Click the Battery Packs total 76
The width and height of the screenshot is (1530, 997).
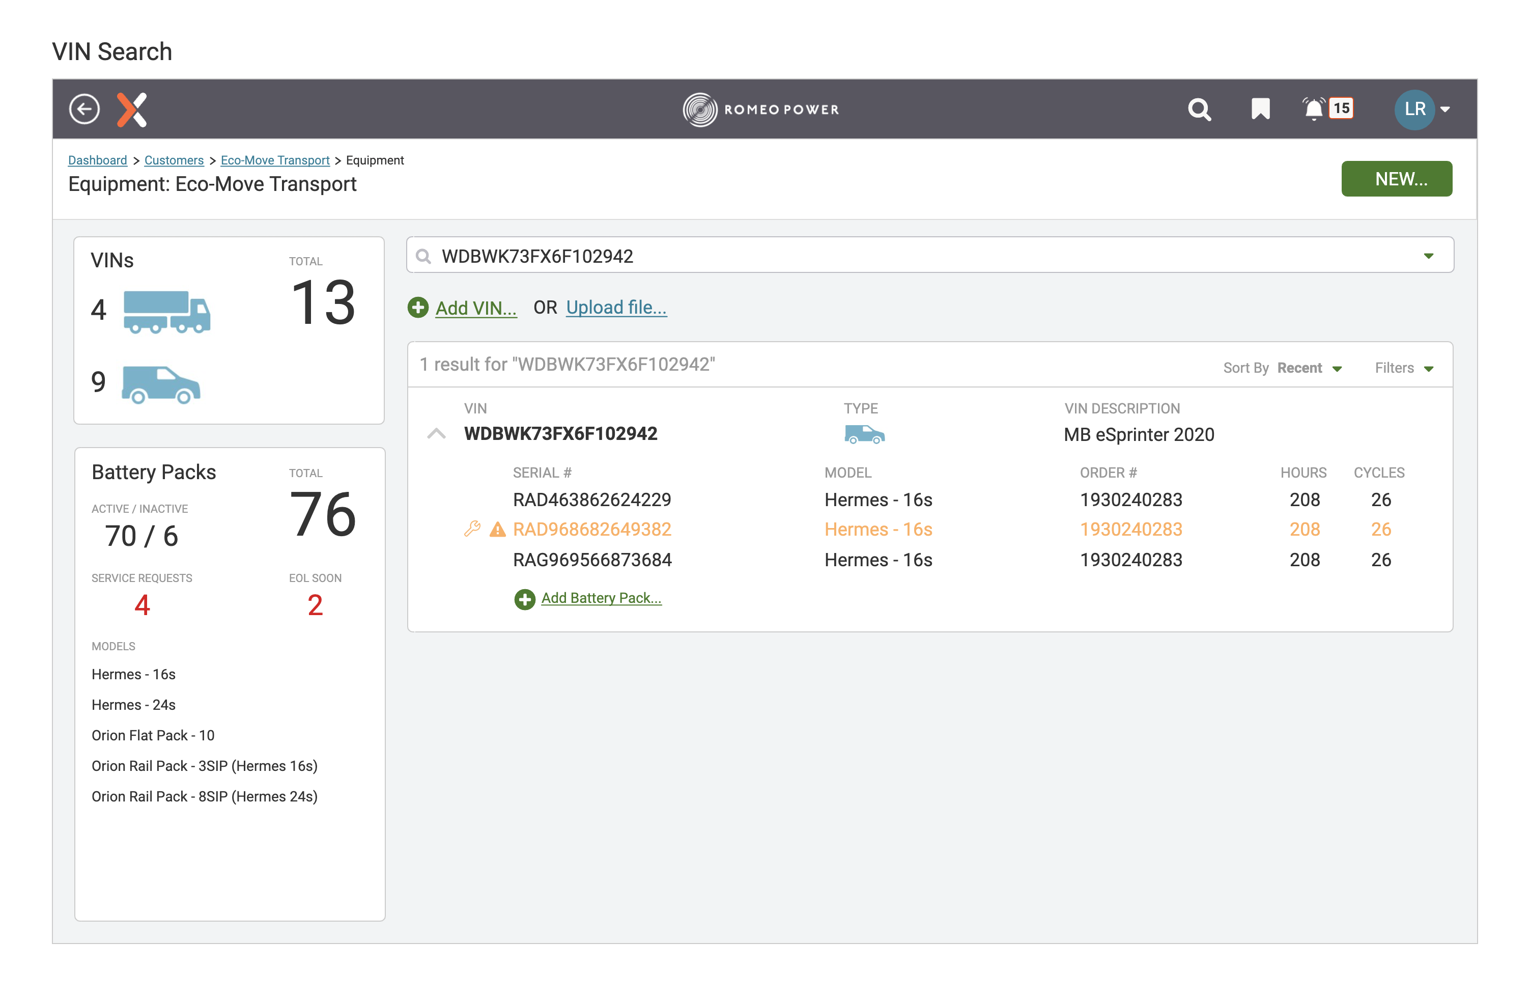click(x=323, y=514)
